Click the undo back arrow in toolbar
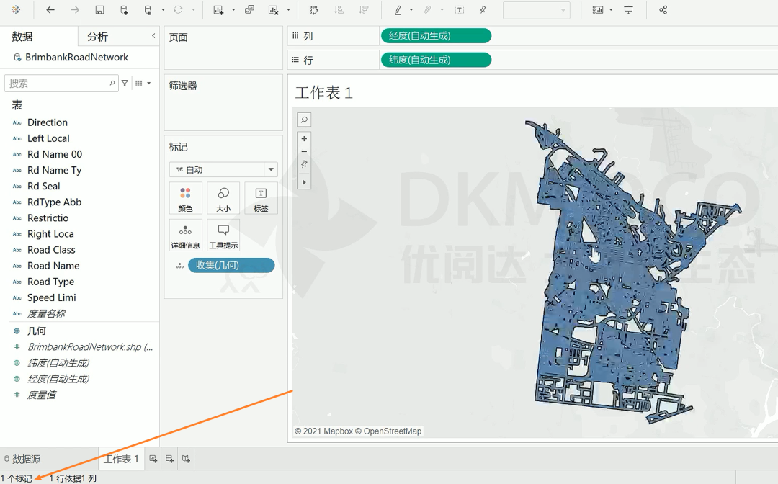 pos(50,10)
